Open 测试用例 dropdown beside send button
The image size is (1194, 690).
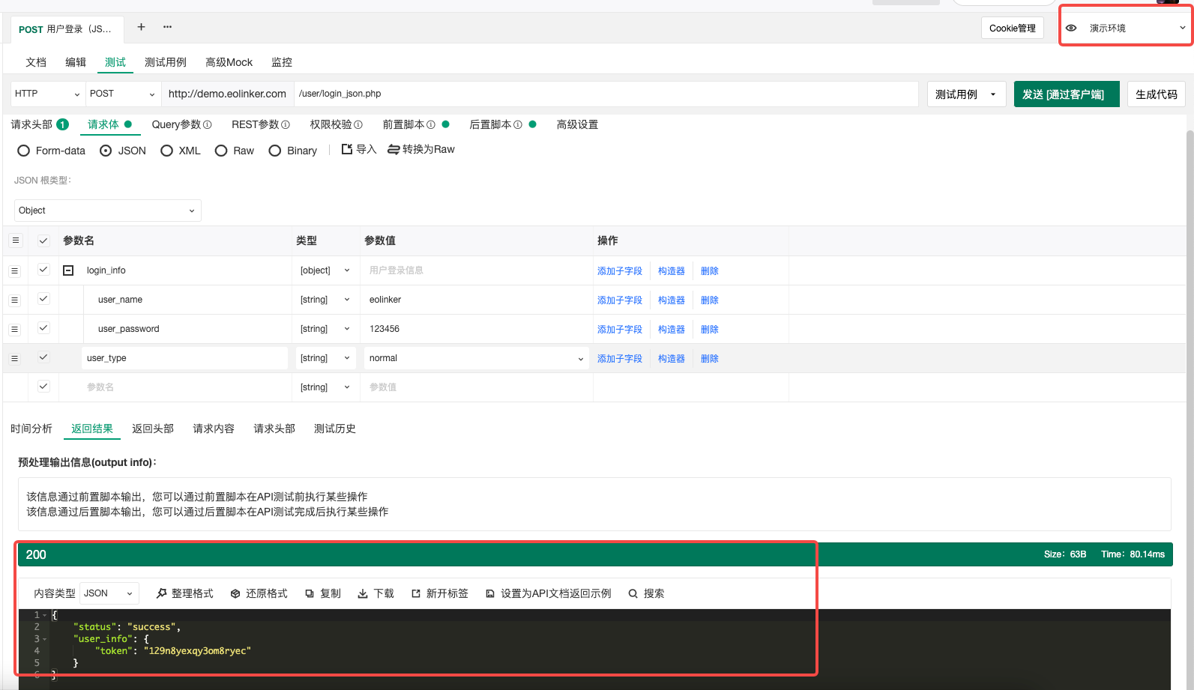pos(966,94)
